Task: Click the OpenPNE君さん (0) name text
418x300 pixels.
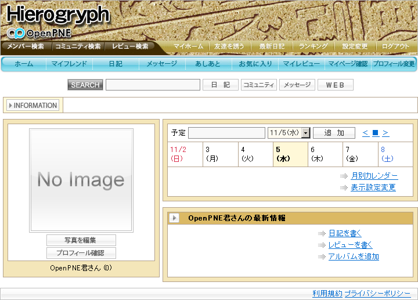Action: [81, 268]
